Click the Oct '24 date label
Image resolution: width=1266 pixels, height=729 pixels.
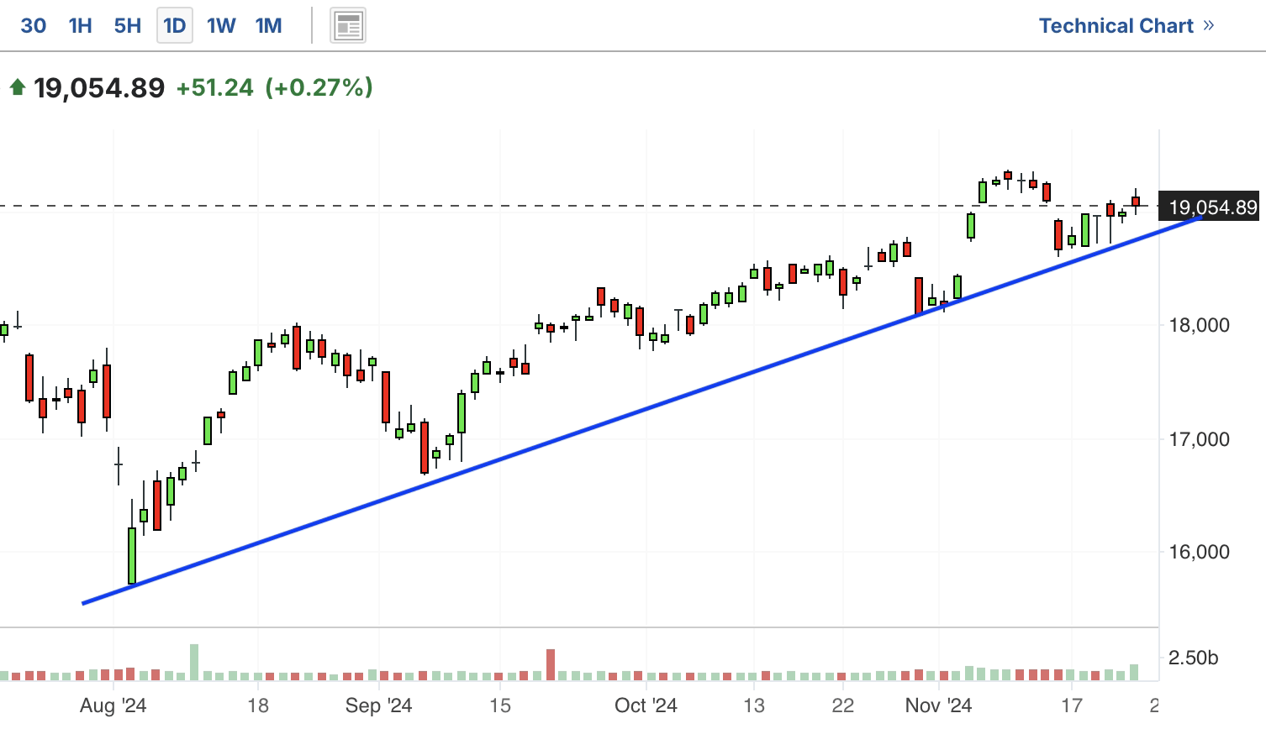coord(646,705)
